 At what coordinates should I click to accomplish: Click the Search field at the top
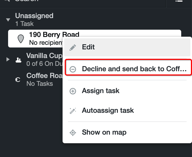coord(83,2)
